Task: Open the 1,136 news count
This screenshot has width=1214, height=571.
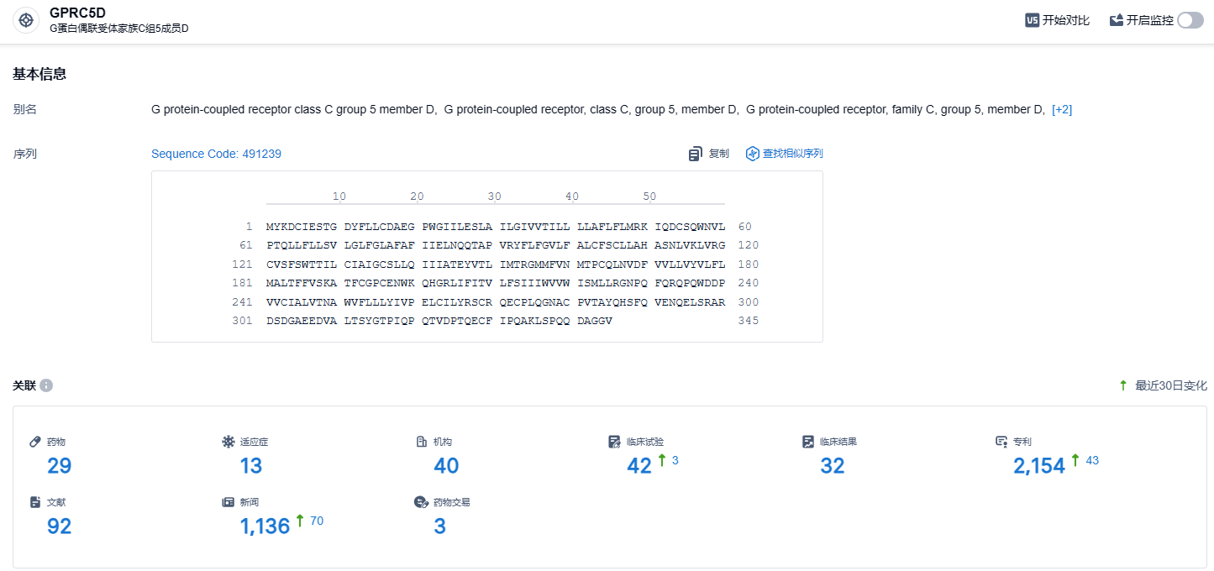Action: click(x=265, y=526)
